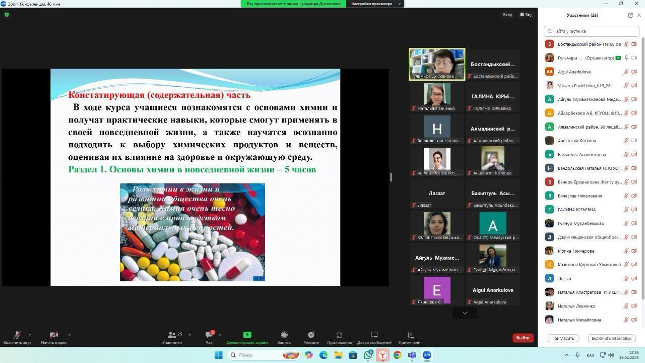The image size is (645, 363).
Task: Toggle the Участники participants panel
Action: click(x=172, y=335)
